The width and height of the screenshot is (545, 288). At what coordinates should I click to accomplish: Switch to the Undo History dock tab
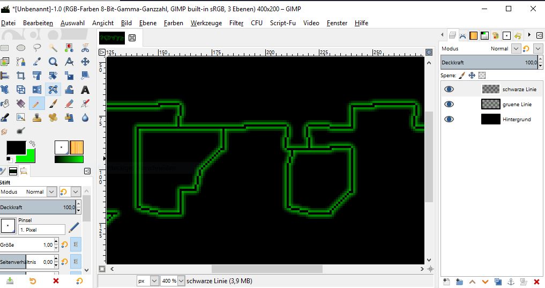point(518,35)
